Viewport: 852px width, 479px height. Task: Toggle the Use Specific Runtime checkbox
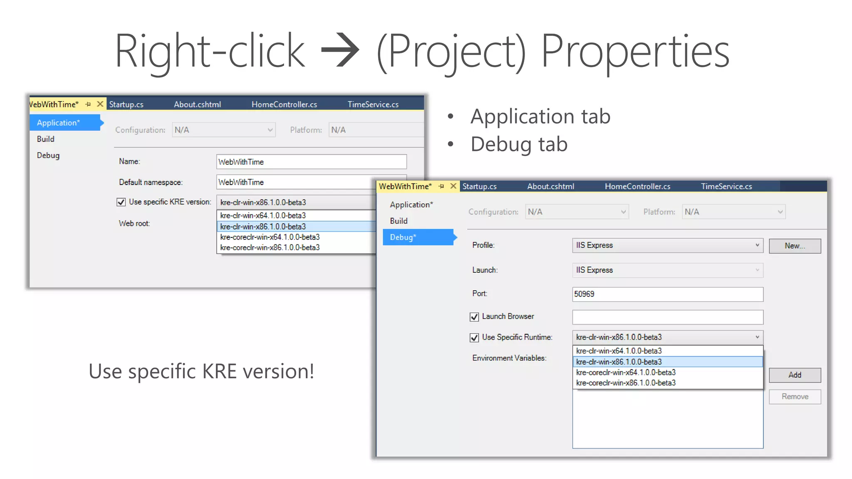474,338
